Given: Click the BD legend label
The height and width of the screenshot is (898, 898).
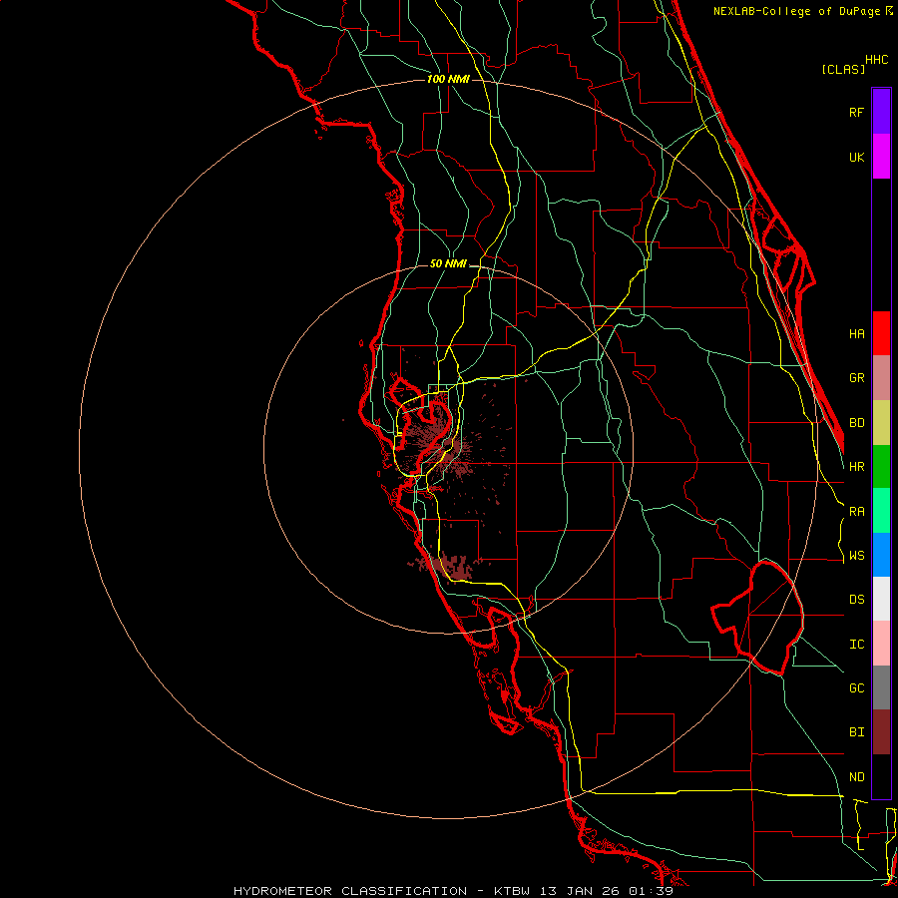Looking at the screenshot, I should [x=856, y=423].
